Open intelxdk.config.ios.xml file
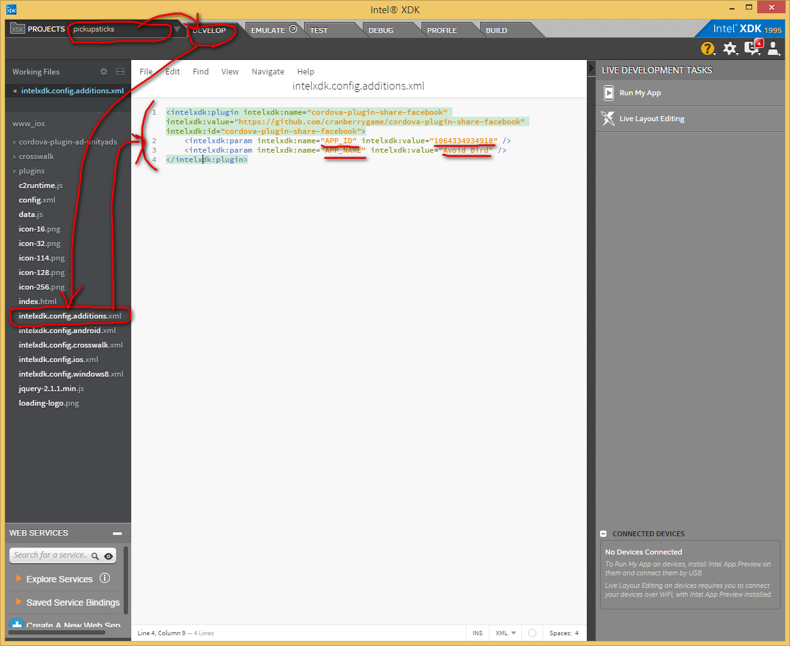 [x=59, y=360]
